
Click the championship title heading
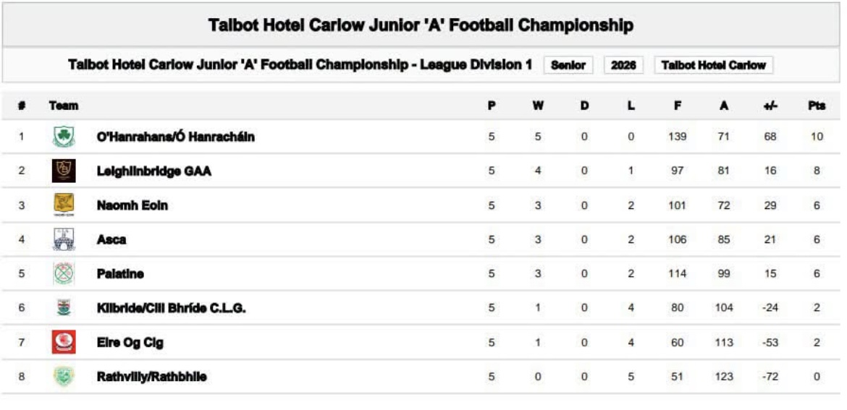(421, 25)
